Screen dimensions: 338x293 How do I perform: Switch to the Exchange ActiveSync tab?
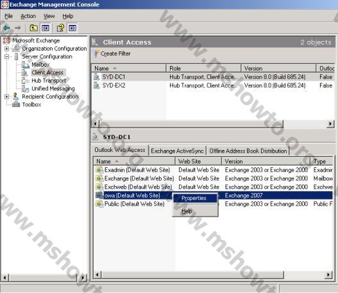(177, 151)
